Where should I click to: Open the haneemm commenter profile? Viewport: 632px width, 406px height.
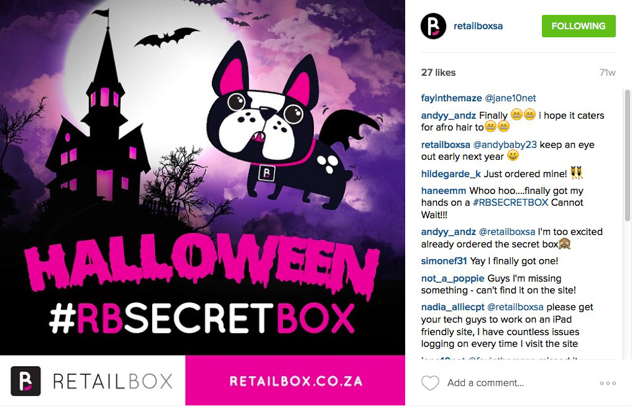[443, 191]
